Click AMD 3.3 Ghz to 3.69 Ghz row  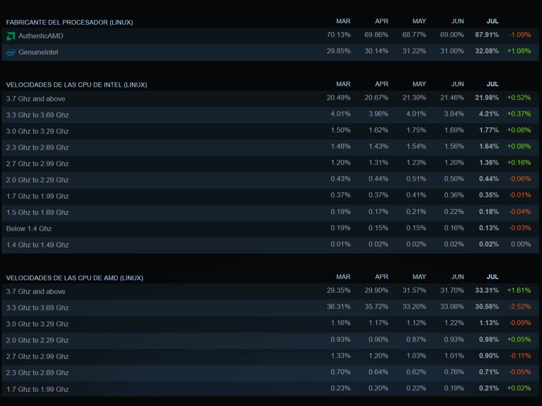pos(270,307)
